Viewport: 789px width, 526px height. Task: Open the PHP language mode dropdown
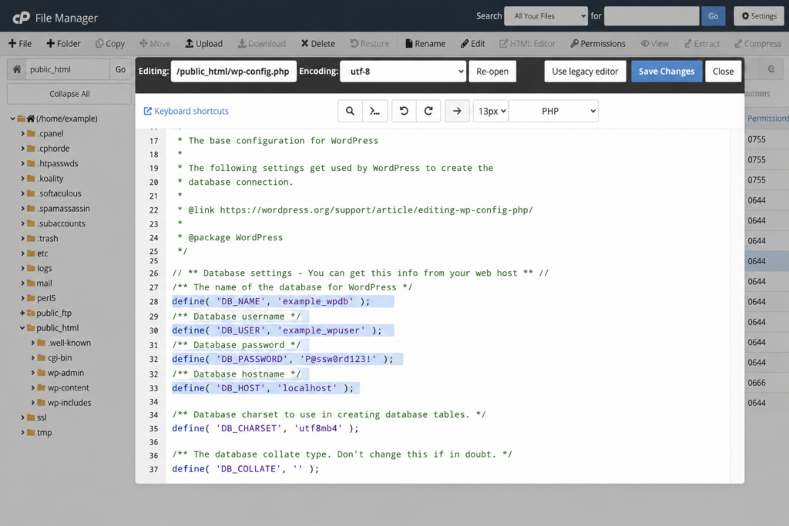pos(553,111)
